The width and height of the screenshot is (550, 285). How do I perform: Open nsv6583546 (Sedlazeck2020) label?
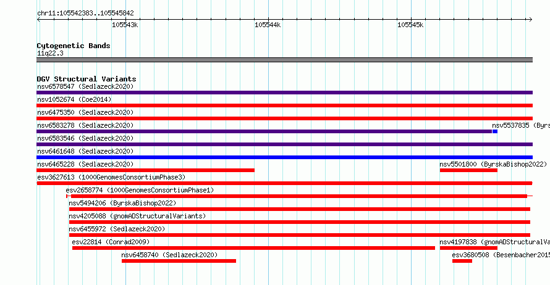85,138
